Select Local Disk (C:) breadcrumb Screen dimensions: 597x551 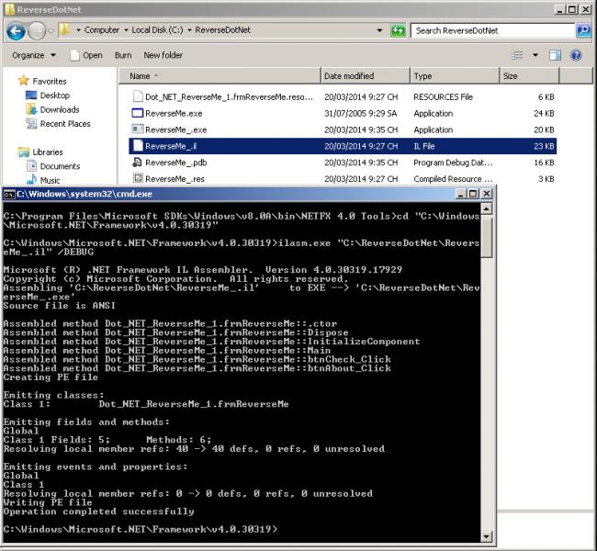[x=157, y=30]
